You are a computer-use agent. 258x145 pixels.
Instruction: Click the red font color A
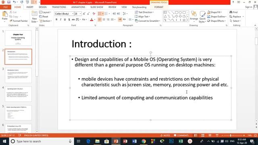click(92, 20)
